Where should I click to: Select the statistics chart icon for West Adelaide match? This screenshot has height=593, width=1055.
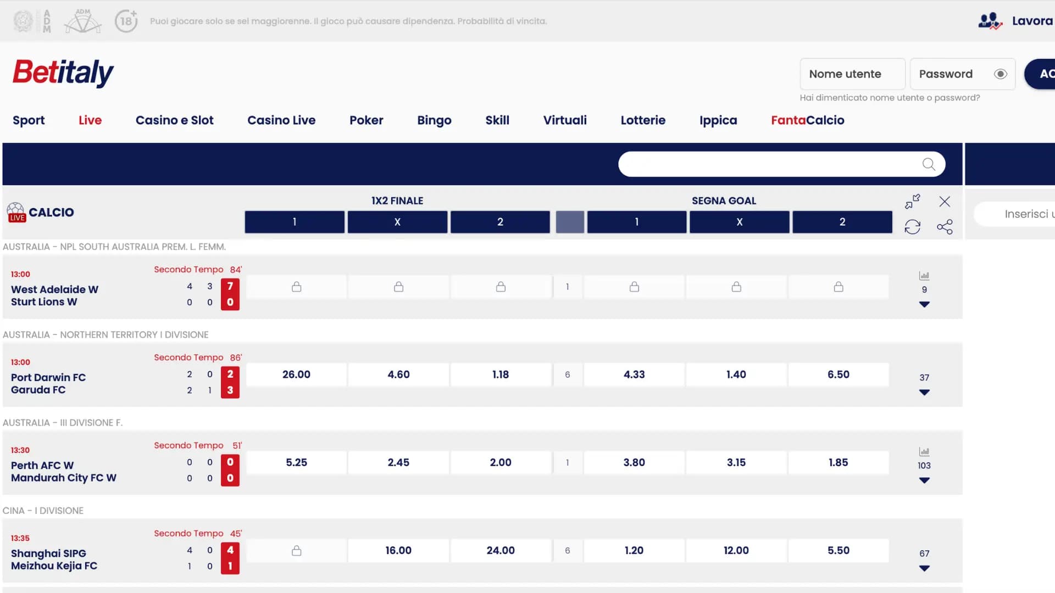tap(925, 275)
